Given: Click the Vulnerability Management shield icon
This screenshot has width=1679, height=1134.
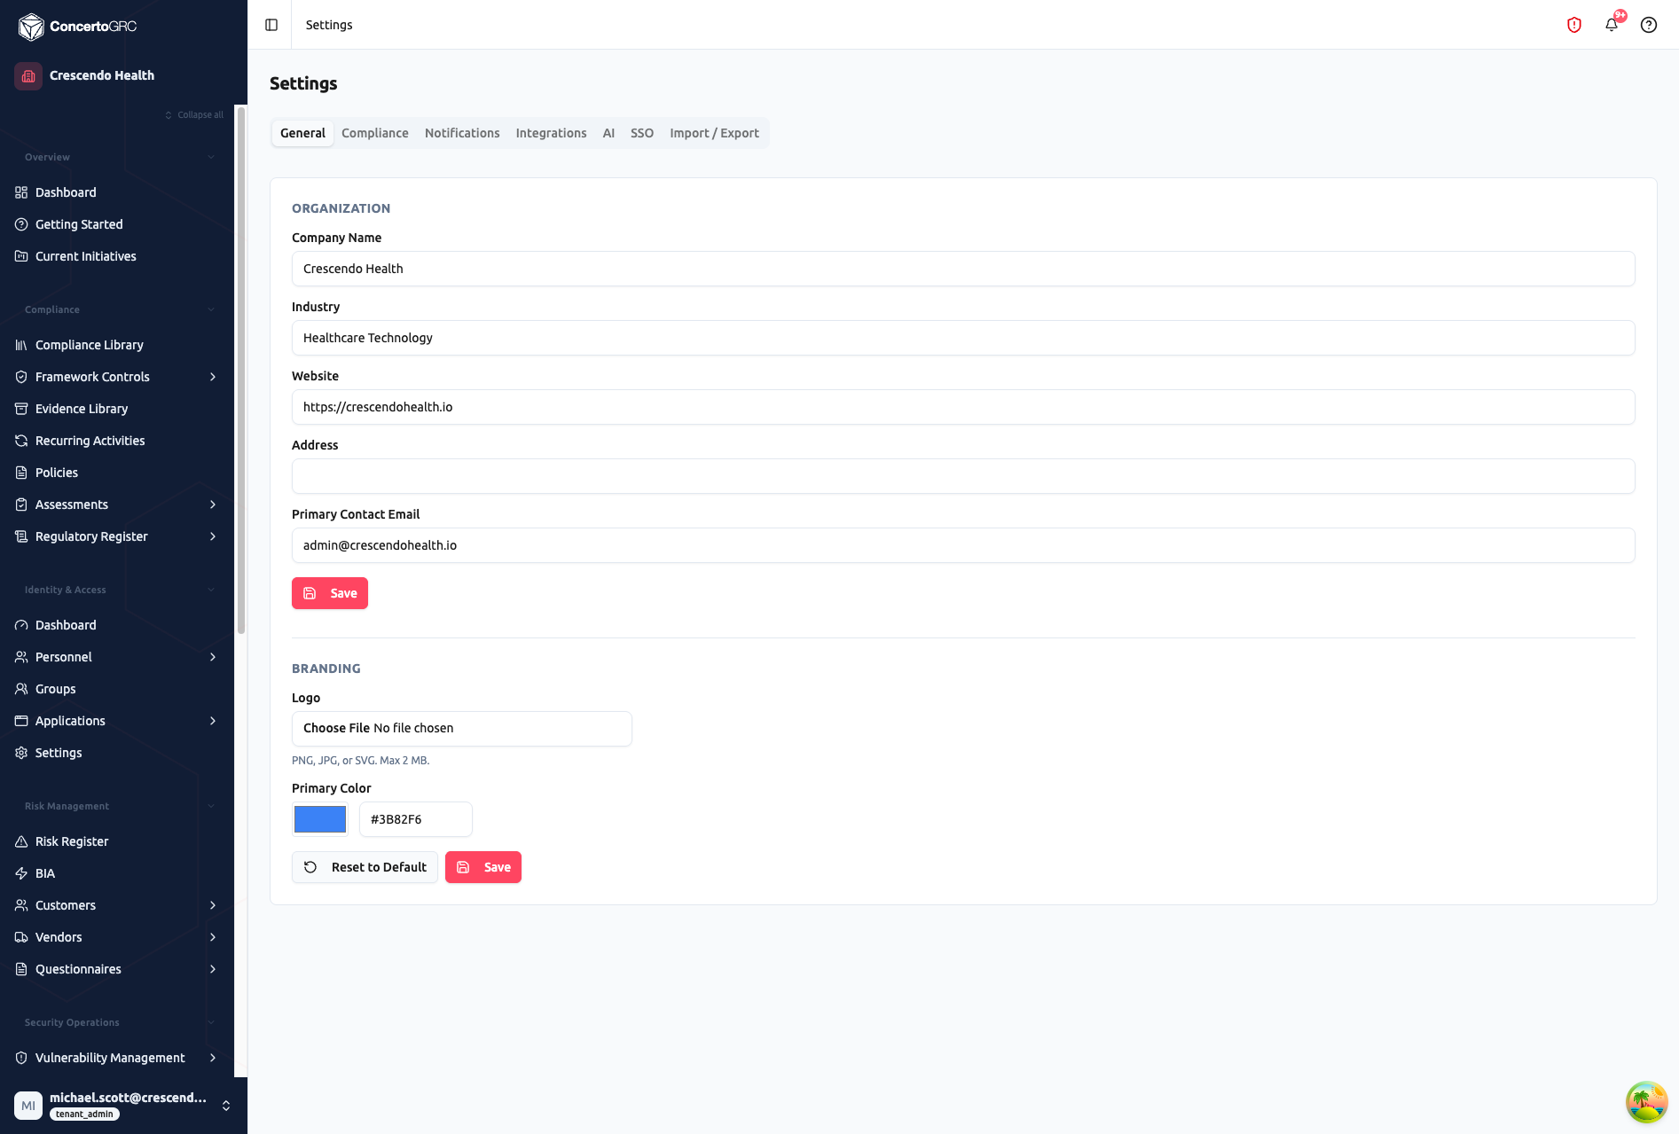Looking at the screenshot, I should (x=21, y=1058).
